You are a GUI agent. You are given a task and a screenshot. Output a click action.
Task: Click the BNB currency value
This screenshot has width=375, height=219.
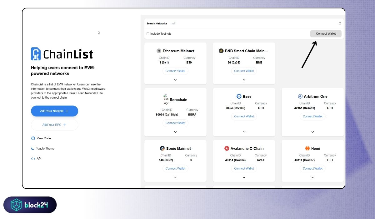click(259, 62)
